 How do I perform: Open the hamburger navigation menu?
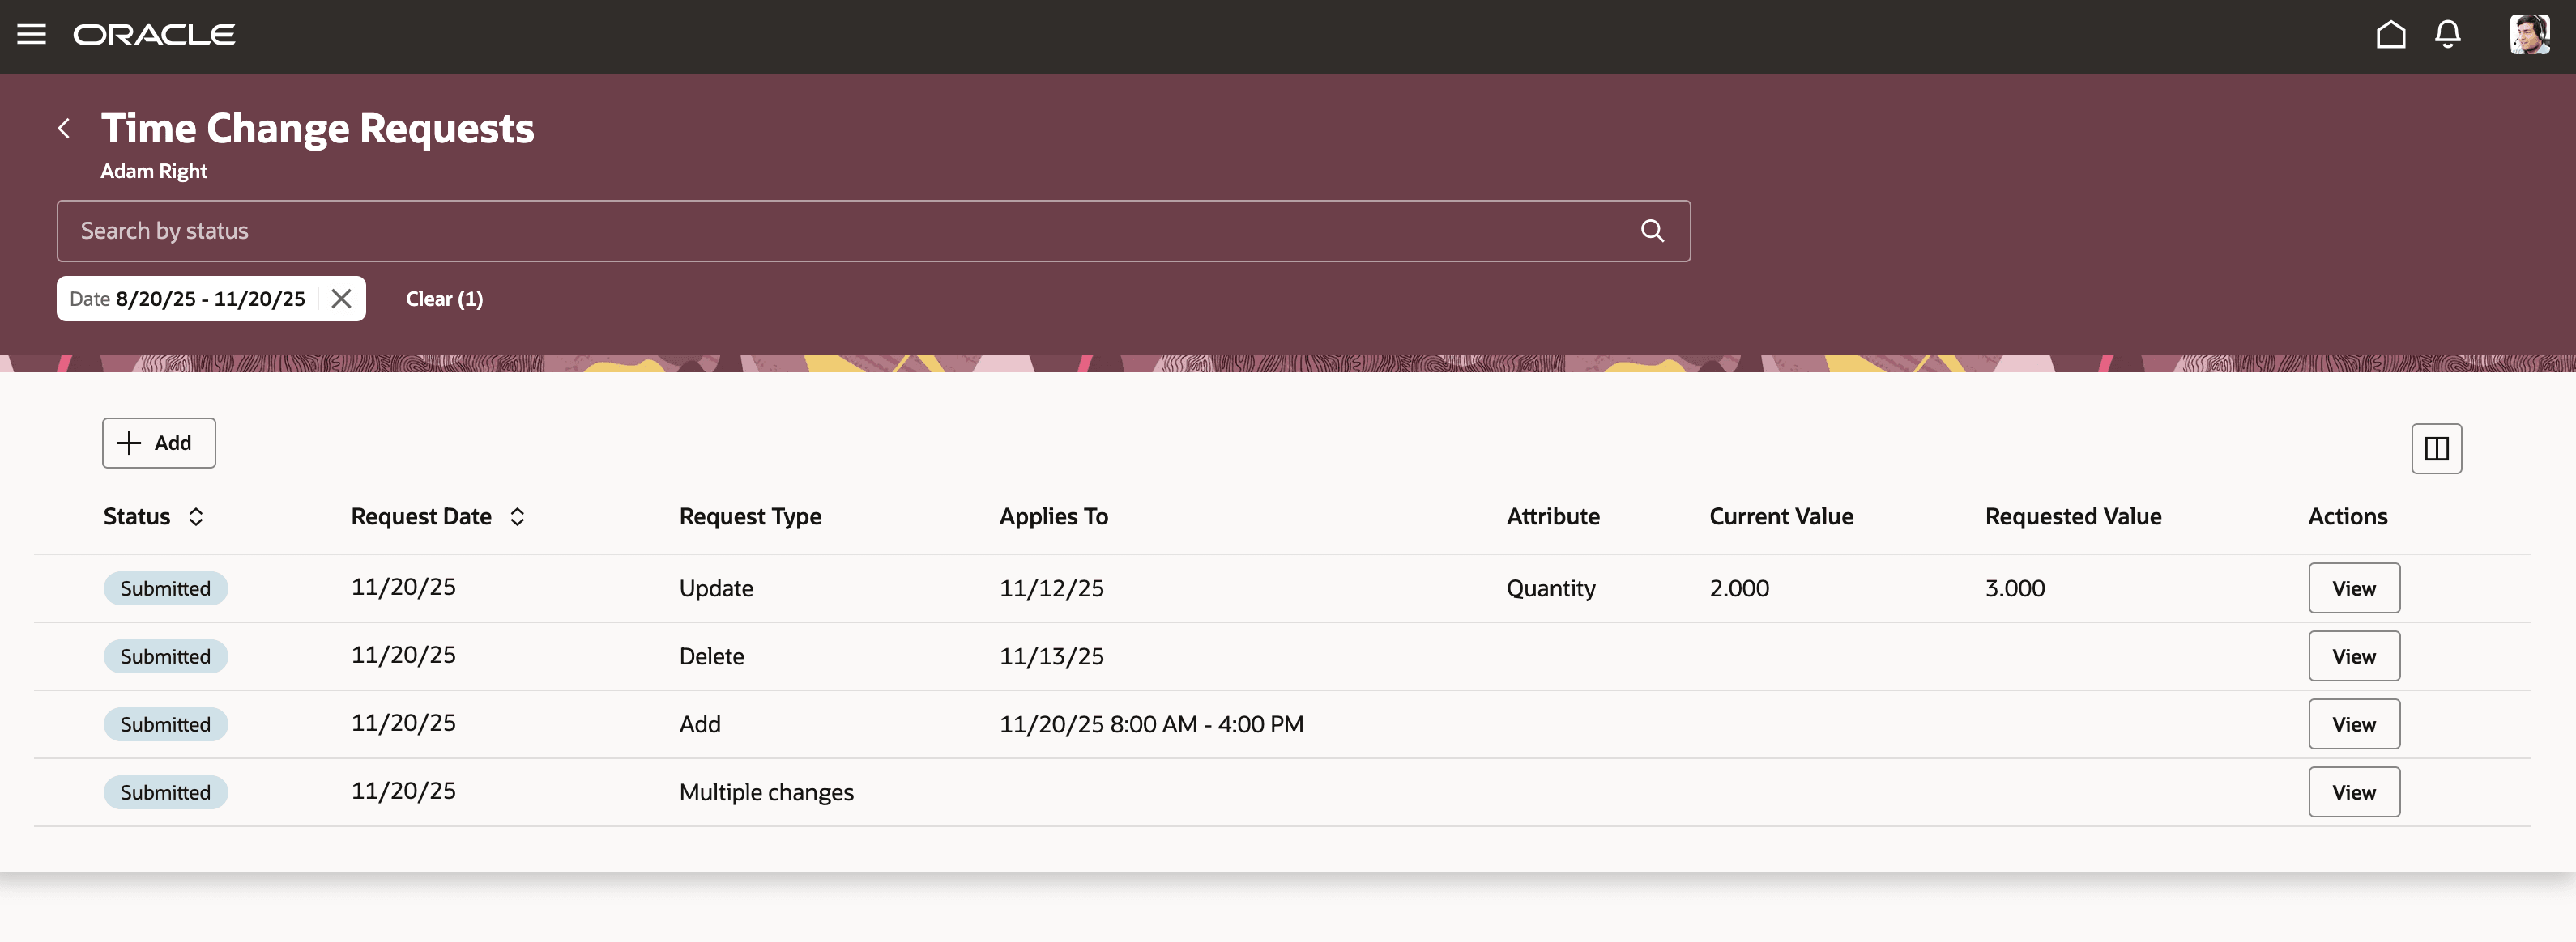[x=31, y=35]
